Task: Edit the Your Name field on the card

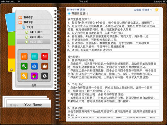Action: [x=33, y=105]
